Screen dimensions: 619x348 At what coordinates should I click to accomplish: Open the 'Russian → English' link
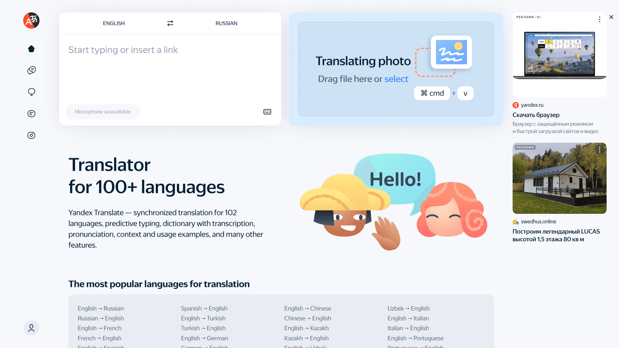pos(101,318)
